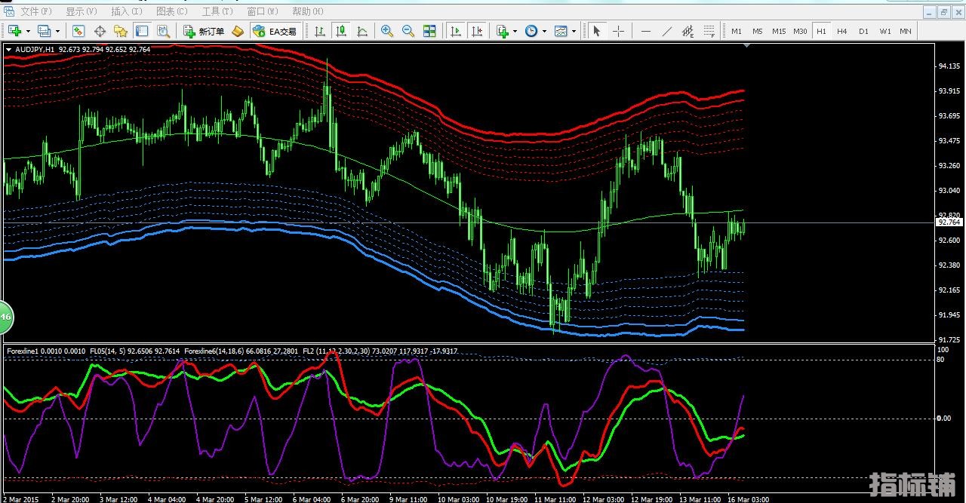
Task: Open the 显示 menu
Action: (x=81, y=11)
